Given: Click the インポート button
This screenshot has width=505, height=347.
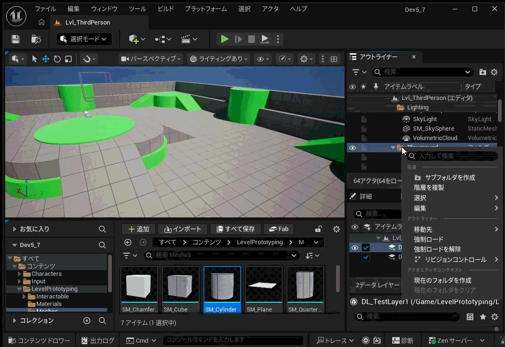Looking at the screenshot, I should pos(183,229).
